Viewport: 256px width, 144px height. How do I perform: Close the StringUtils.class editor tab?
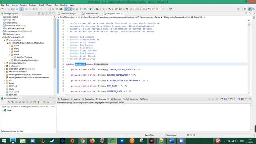[122, 14]
